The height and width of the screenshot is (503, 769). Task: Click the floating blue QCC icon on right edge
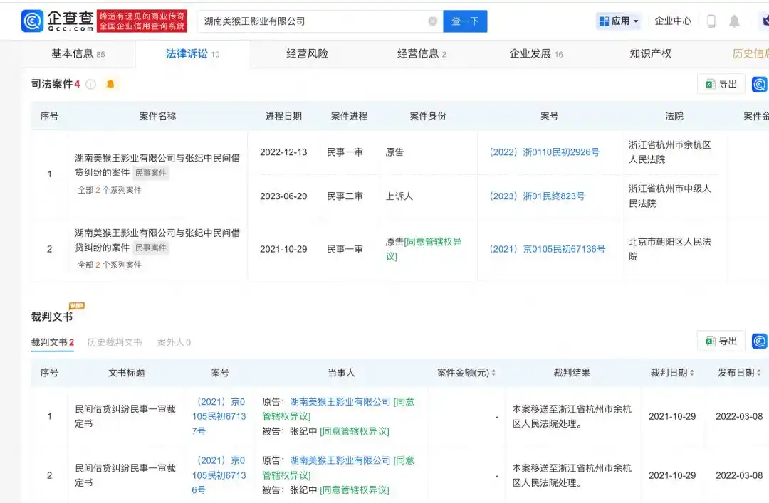[x=759, y=83]
